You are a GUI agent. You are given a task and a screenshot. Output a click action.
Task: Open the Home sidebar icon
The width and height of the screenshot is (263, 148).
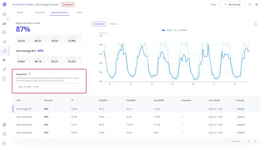(x=4, y=14)
